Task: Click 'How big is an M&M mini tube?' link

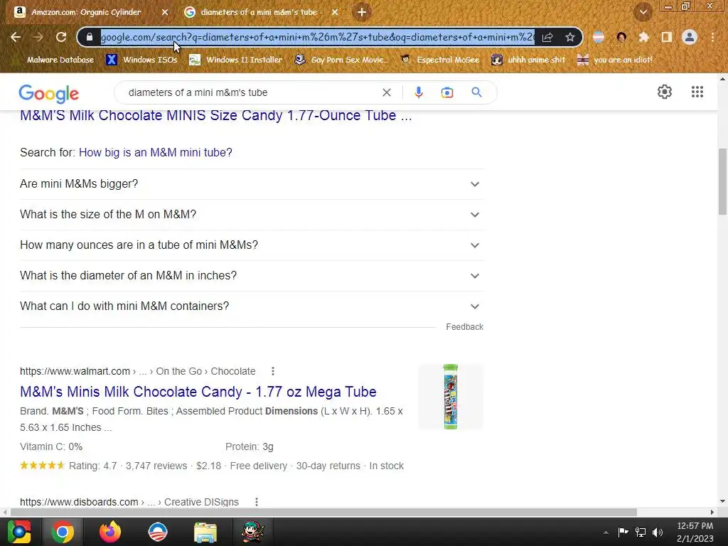Action: pos(156,152)
